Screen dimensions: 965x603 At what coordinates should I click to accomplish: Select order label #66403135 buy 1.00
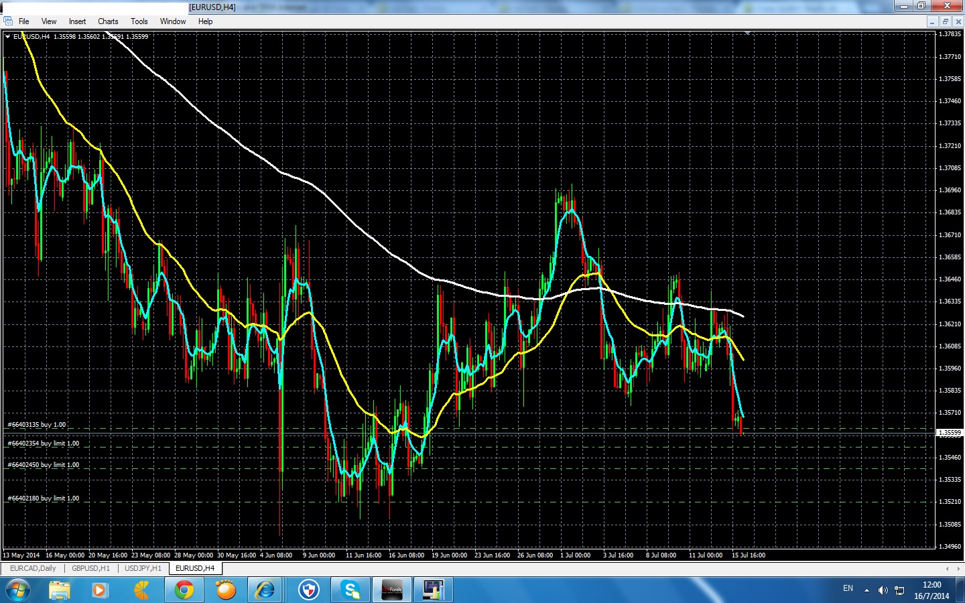[x=37, y=425]
